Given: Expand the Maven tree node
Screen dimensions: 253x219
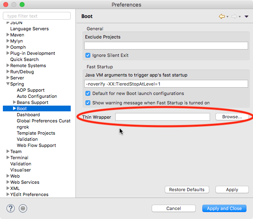Looking at the screenshot, I should click(8, 35).
